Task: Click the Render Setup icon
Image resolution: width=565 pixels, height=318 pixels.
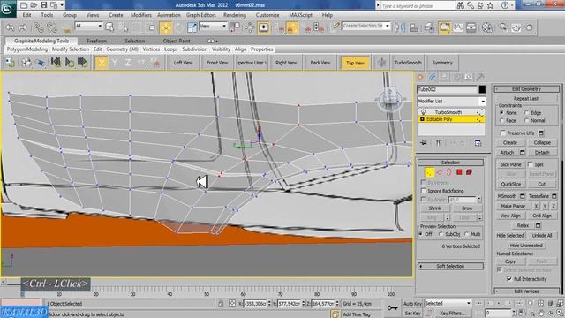Action: coord(503,27)
